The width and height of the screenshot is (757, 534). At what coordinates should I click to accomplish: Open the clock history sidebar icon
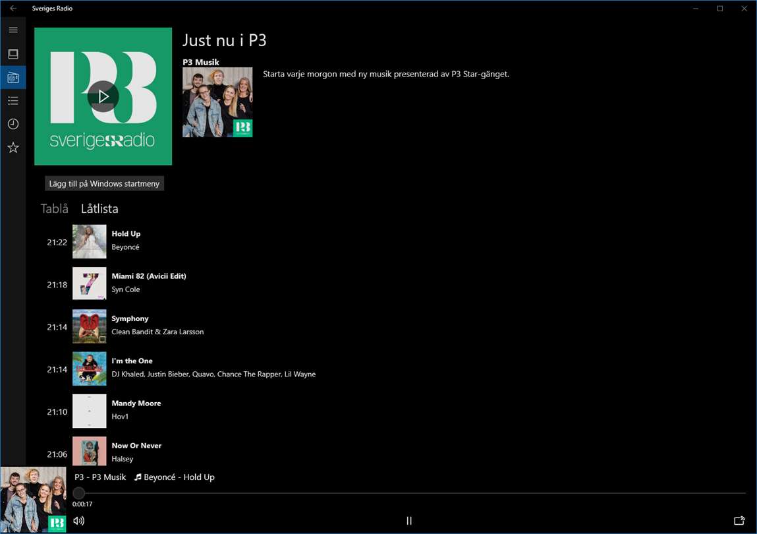pos(13,124)
